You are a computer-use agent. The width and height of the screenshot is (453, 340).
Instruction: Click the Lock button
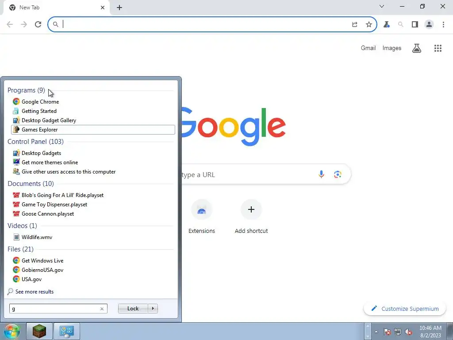coord(133,309)
